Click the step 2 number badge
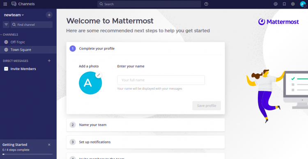Image resolution: width=308 pixels, height=159 pixels. [73, 125]
